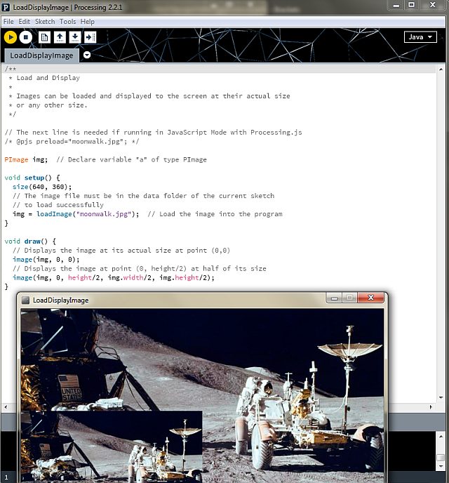Click the line number 1 in status bar
The height and width of the screenshot is (483, 449).
(x=6, y=477)
